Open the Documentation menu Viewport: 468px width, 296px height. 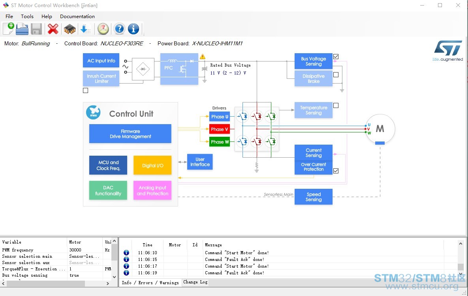pos(77,17)
